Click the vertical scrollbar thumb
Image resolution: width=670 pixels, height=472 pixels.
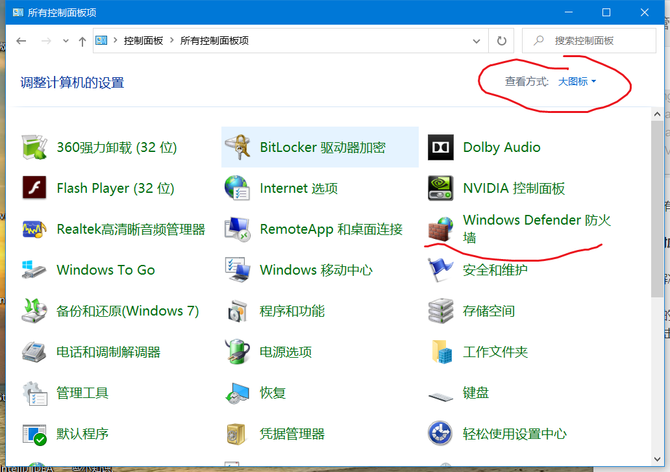point(657,209)
